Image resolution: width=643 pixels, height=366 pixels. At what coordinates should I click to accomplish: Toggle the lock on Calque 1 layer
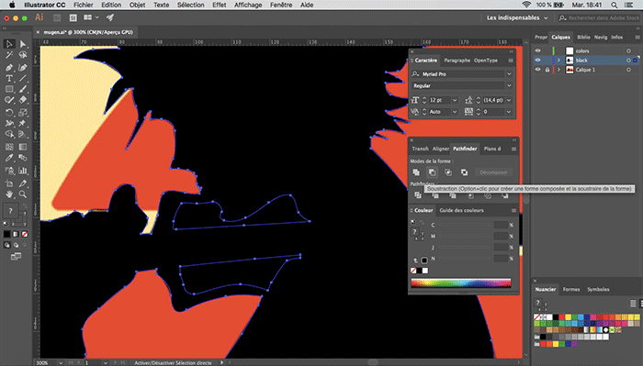547,70
